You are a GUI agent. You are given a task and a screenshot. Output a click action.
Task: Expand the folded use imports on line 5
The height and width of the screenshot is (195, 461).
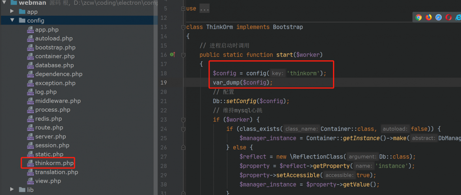coord(184,9)
